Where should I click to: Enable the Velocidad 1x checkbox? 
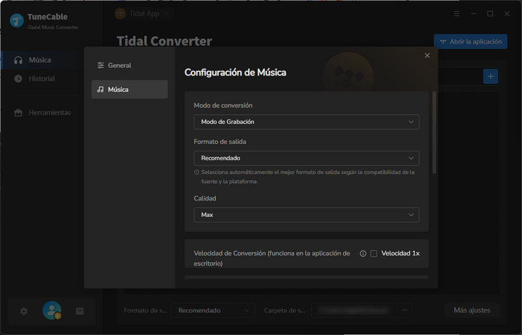tap(374, 254)
